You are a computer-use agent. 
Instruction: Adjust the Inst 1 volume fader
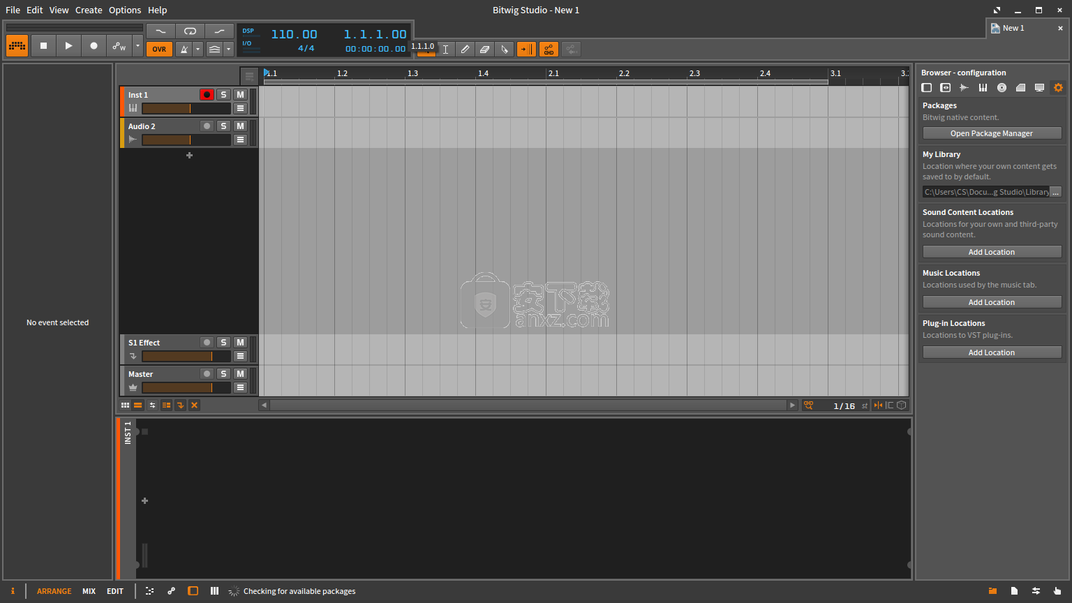click(x=186, y=108)
